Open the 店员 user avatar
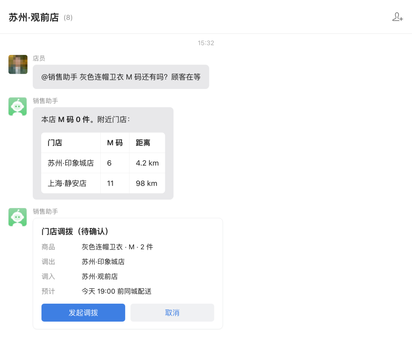This screenshot has width=412, height=343. 18,64
